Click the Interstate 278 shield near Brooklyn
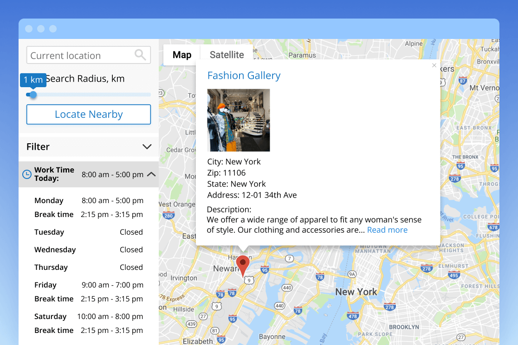 click(390, 307)
